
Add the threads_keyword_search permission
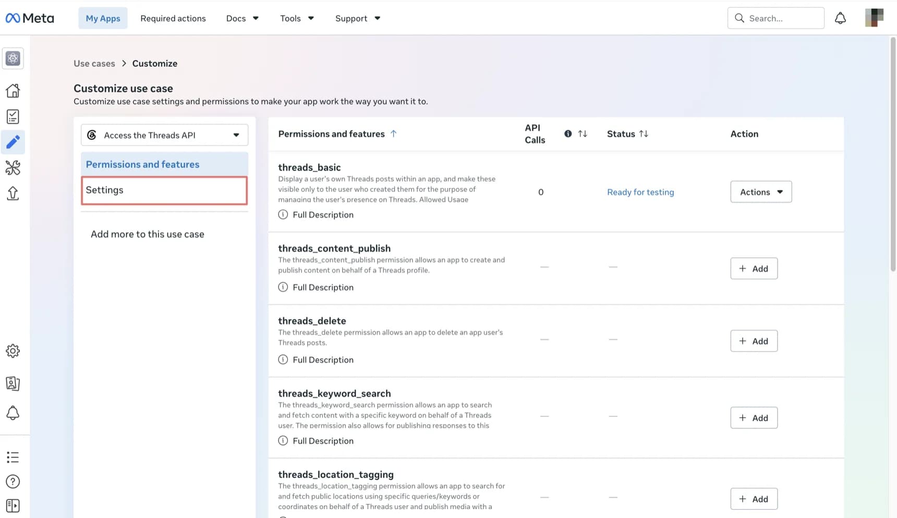click(x=754, y=418)
